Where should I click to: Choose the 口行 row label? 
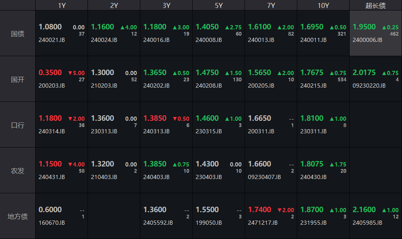pos(18,125)
